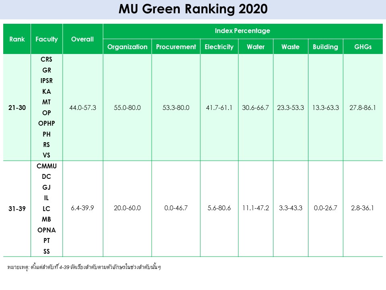Image resolution: width=386 pixels, height=290 pixels.
Task: Select the Overall column header
Action: [82, 39]
